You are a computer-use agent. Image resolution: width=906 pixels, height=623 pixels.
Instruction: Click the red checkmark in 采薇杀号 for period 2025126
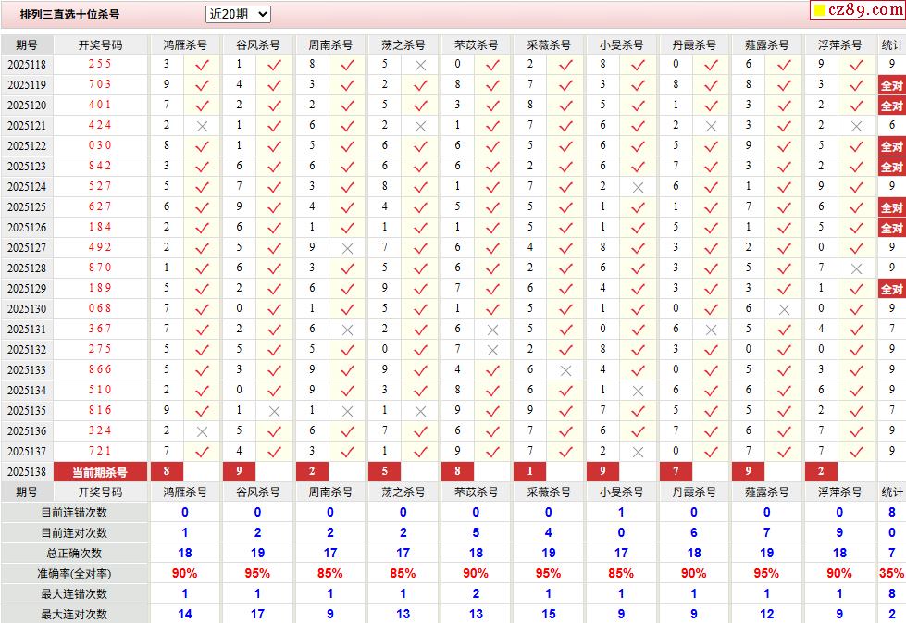tap(565, 229)
